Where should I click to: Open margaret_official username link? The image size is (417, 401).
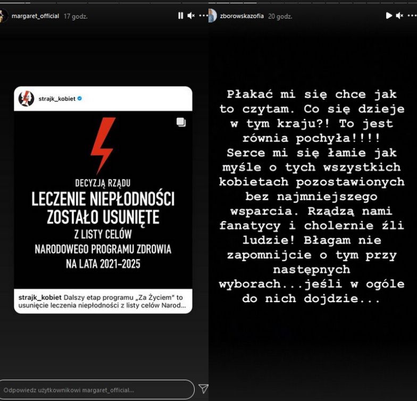35,16
